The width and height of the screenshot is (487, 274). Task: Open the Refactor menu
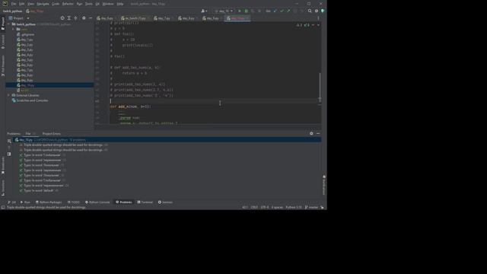pos(68,4)
